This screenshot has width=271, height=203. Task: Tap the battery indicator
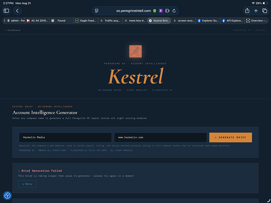[x=265, y=3]
